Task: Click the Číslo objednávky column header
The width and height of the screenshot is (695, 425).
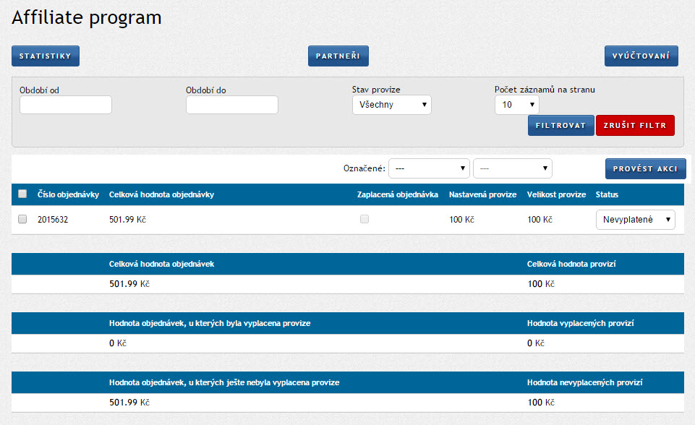Action: click(68, 194)
